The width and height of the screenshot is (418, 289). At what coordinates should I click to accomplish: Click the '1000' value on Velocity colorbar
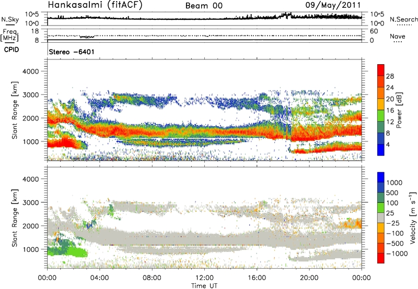pyautogui.click(x=394, y=183)
